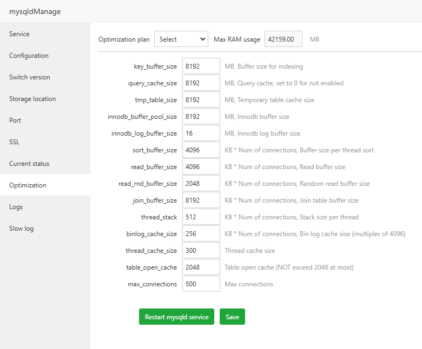Focus the query_cache_size input

pyautogui.click(x=201, y=83)
